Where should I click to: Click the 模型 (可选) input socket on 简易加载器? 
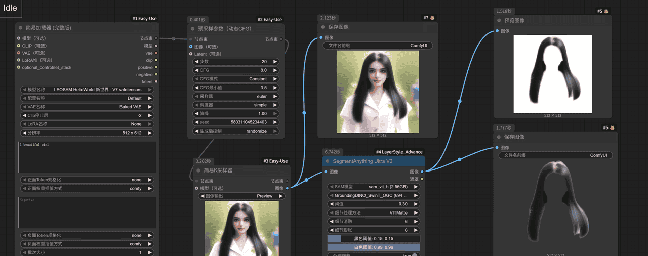coord(19,38)
